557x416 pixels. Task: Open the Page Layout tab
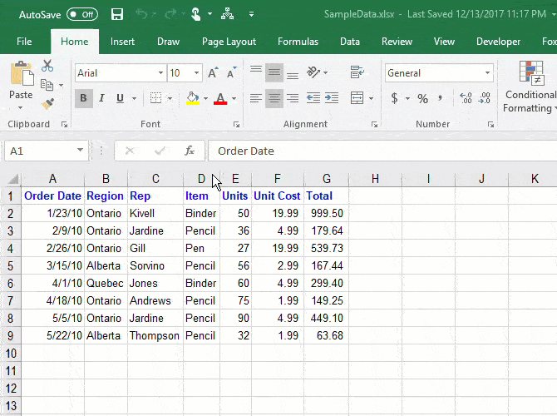click(229, 42)
